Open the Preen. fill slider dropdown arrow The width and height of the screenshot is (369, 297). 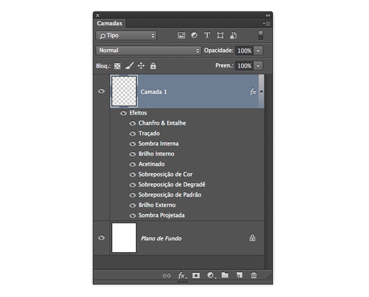[x=258, y=66]
